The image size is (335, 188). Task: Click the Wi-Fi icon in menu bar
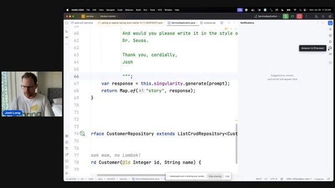coord(295,10)
